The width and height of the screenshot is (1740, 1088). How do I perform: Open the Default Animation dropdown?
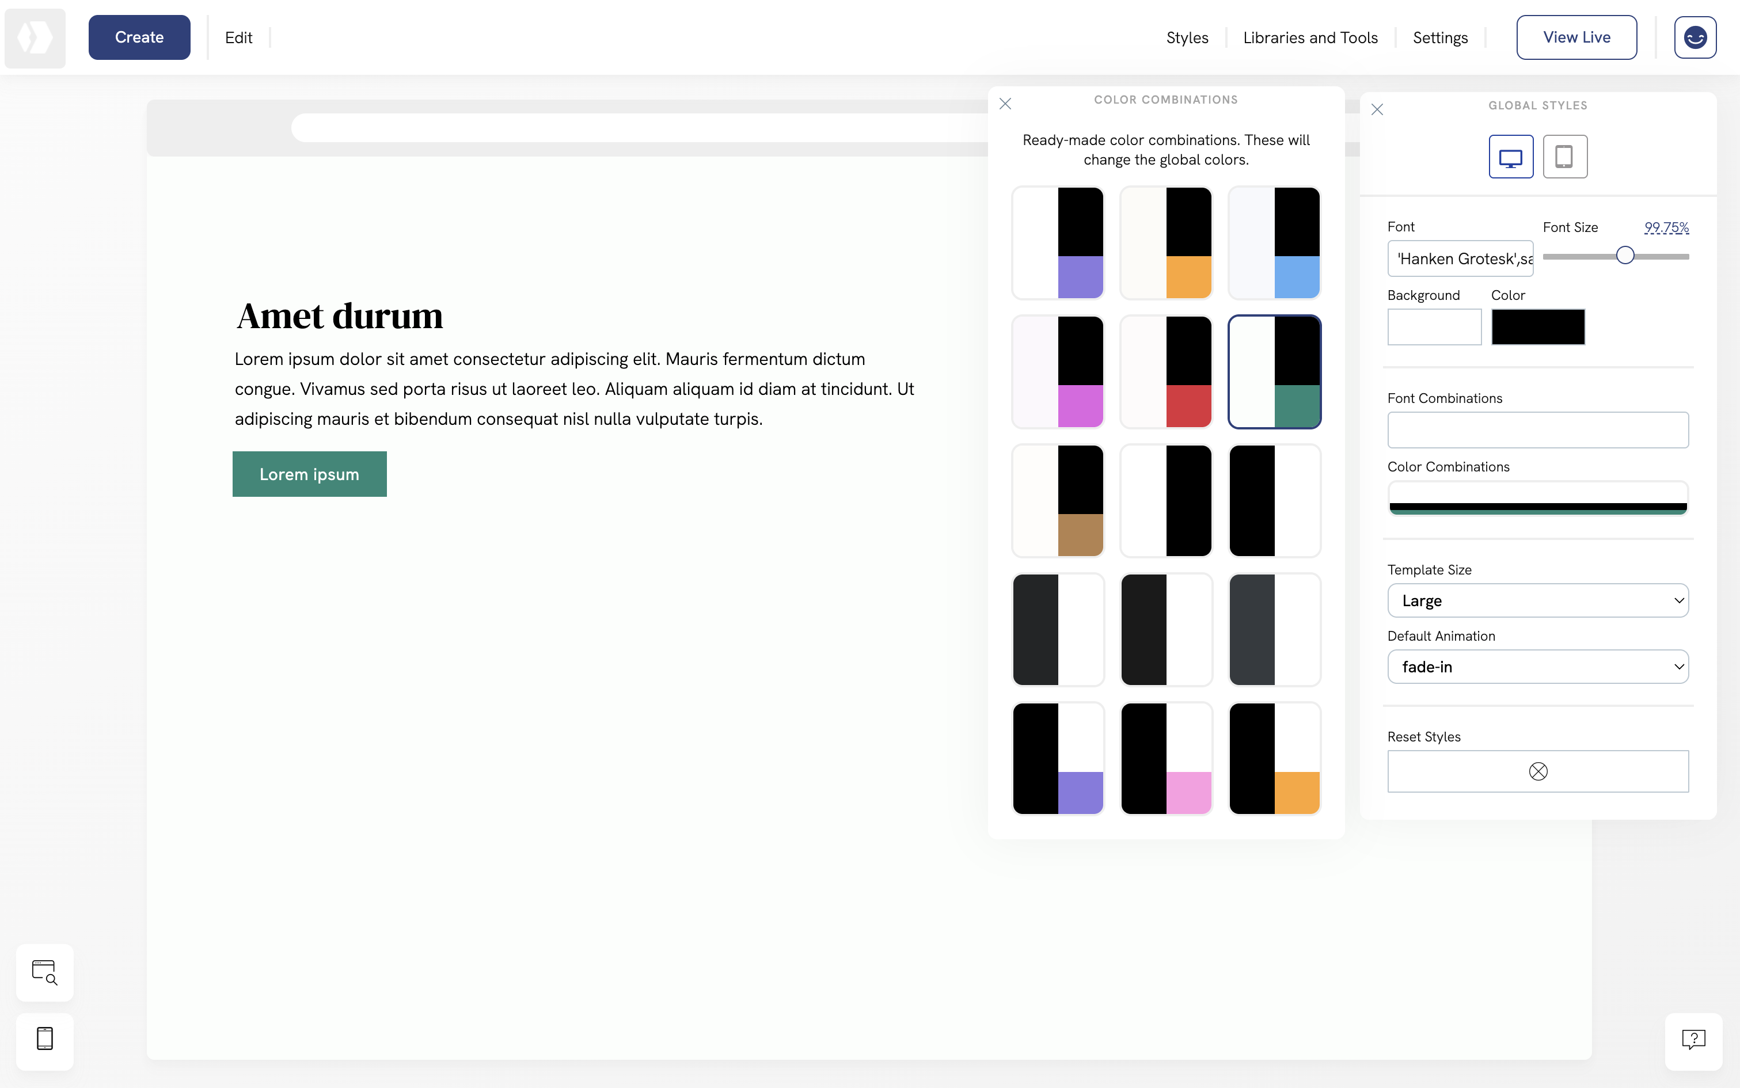[1538, 667]
